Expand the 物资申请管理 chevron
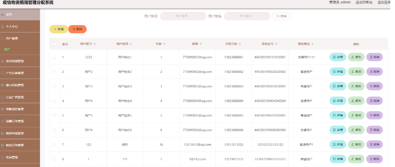 tap(35, 133)
